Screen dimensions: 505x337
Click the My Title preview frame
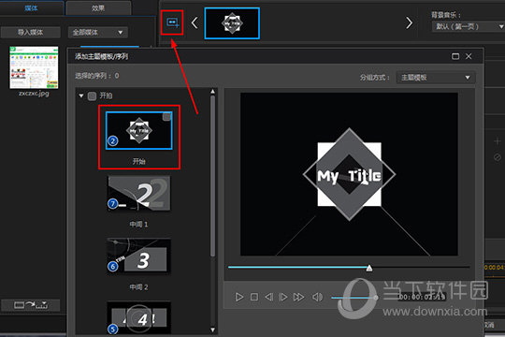coord(349,174)
